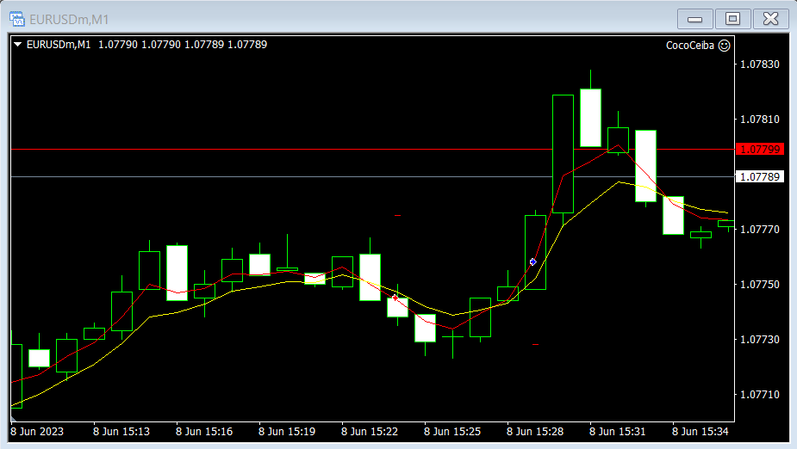Click the 1.07830 price scale value
797x449 pixels.
(x=759, y=65)
